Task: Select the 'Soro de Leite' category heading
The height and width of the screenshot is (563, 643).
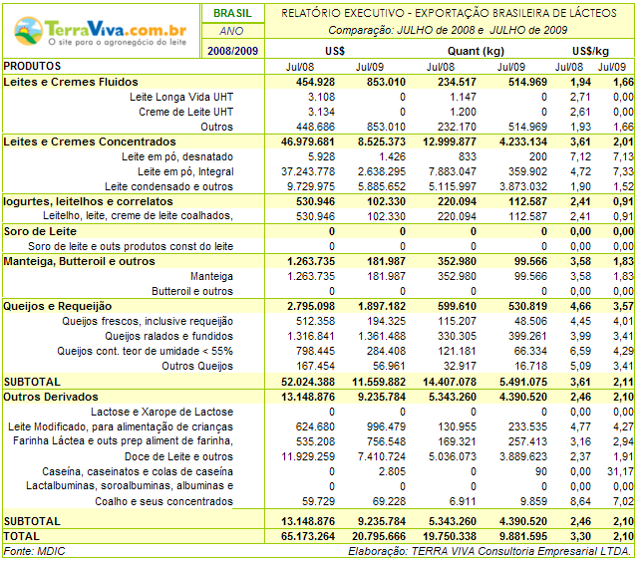Action: [x=40, y=231]
